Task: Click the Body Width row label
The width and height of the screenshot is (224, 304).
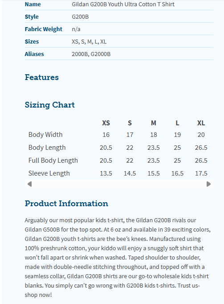Action: tap(45, 135)
